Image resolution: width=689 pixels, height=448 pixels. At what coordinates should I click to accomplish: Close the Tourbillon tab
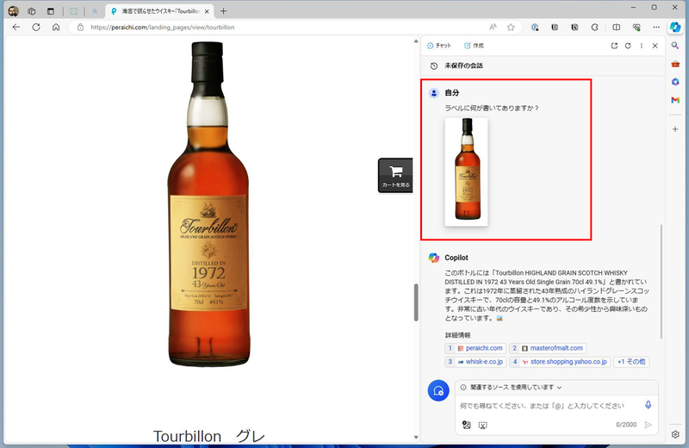(207, 11)
